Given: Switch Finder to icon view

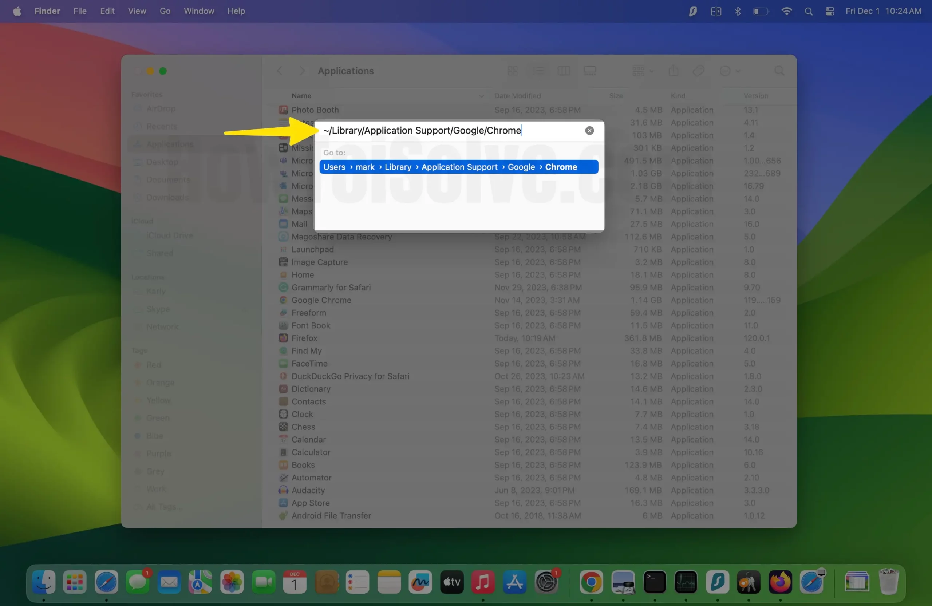Looking at the screenshot, I should [512, 71].
